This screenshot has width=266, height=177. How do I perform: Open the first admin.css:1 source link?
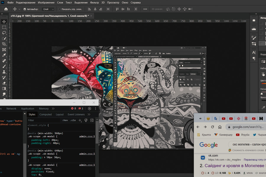click(87, 137)
